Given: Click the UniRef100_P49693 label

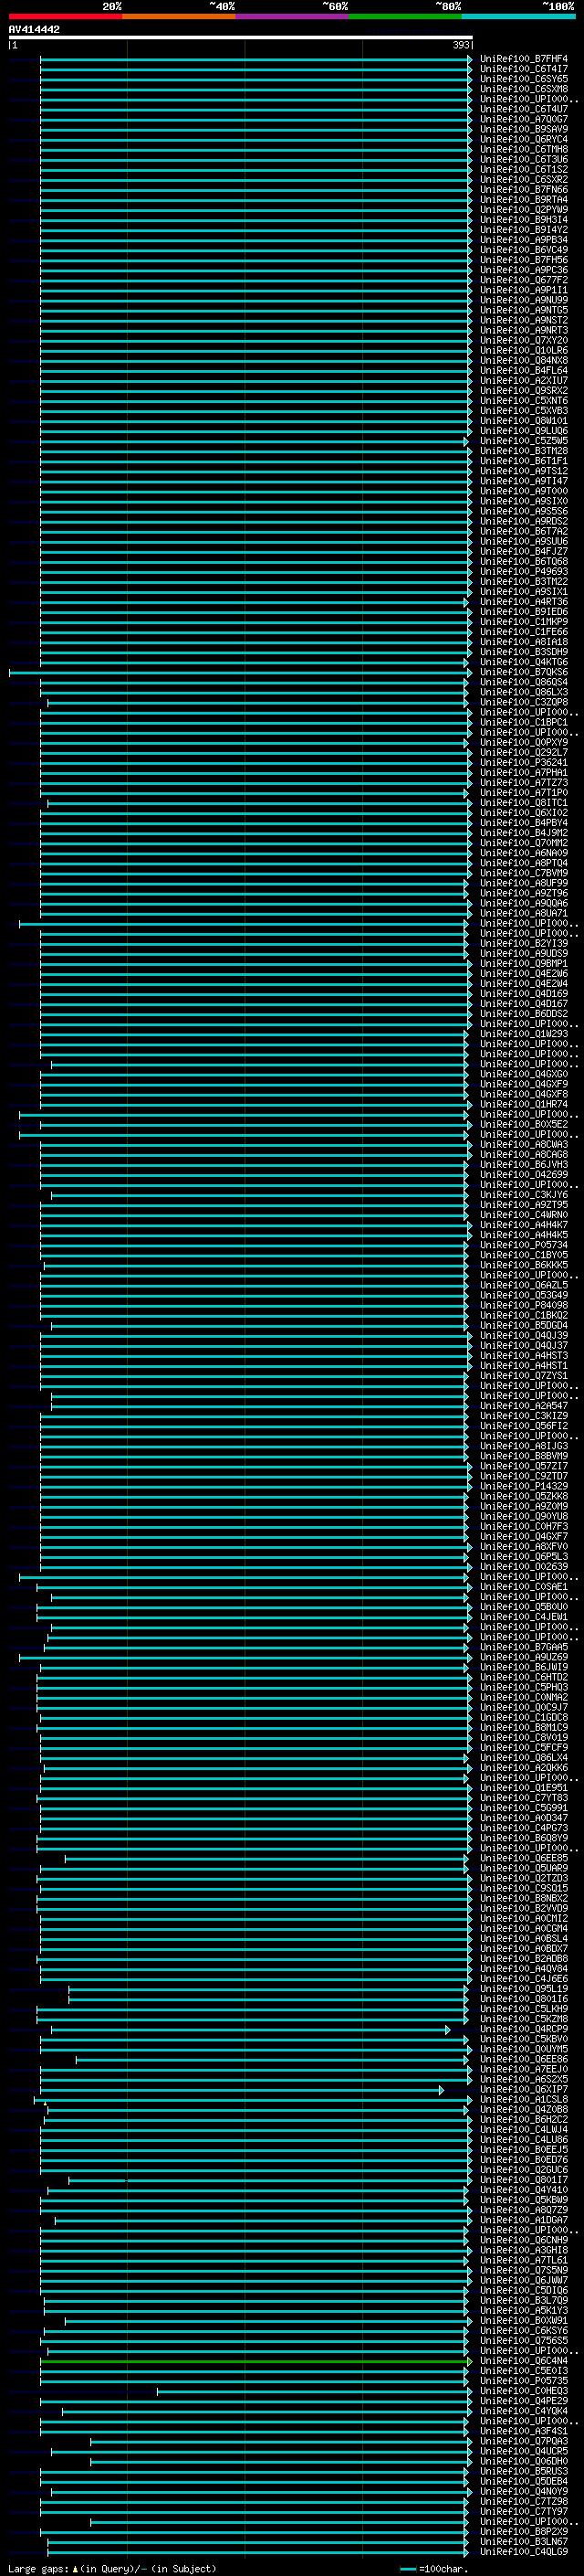Looking at the screenshot, I should tap(523, 571).
